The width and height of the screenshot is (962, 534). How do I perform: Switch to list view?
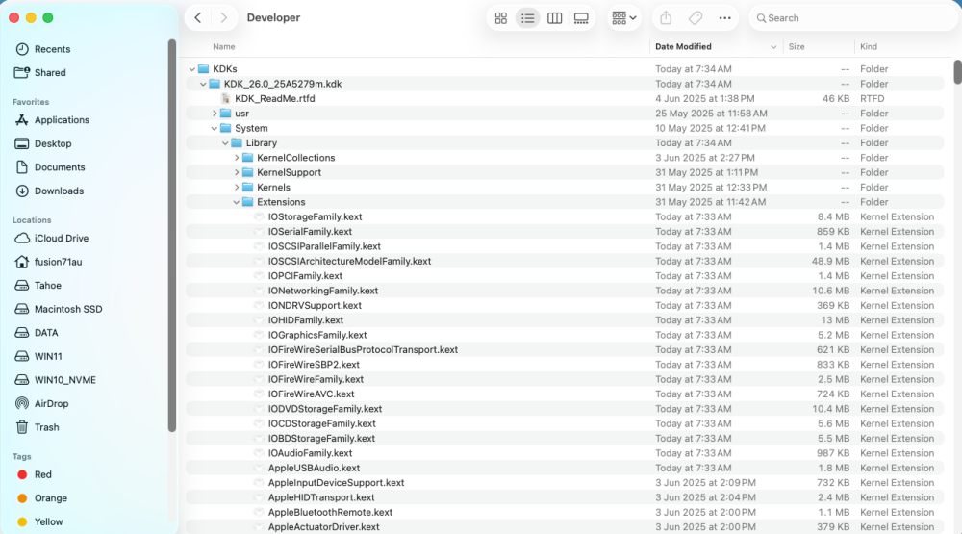point(527,17)
